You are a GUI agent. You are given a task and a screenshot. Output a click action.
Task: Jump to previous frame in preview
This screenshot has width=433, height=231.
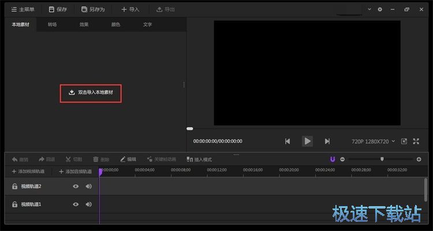pos(288,141)
